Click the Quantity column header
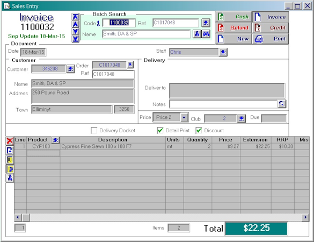 tap(198, 140)
